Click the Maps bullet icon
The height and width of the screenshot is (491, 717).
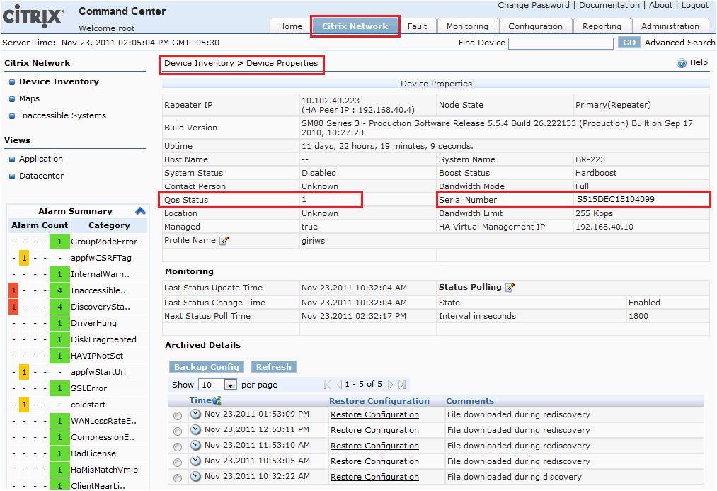(12, 99)
